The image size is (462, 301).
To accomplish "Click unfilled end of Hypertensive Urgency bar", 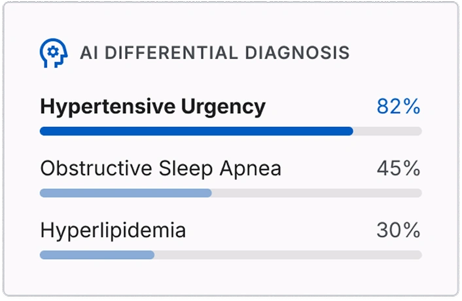I will pos(387,131).
